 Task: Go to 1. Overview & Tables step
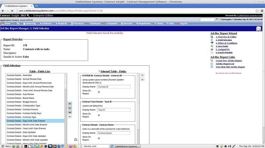(226, 37)
